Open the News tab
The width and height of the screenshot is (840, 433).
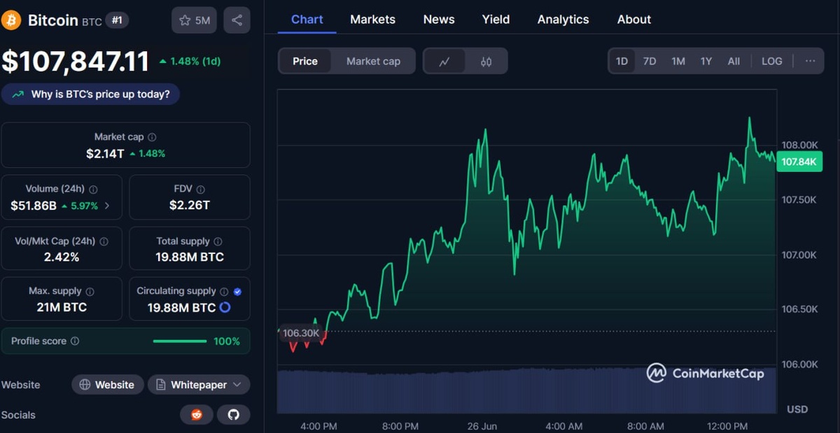439,20
